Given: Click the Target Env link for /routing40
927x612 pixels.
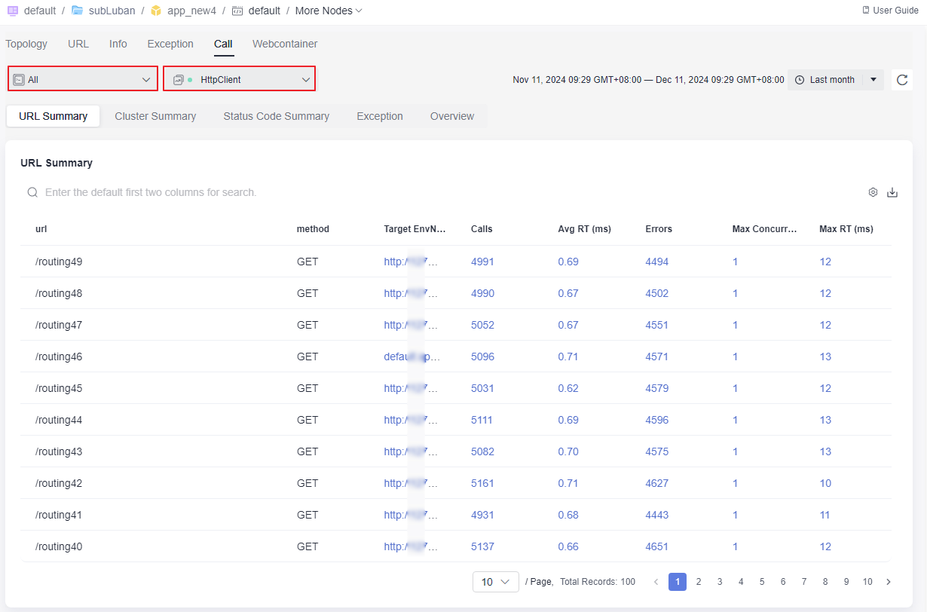Looking at the screenshot, I should (x=411, y=546).
